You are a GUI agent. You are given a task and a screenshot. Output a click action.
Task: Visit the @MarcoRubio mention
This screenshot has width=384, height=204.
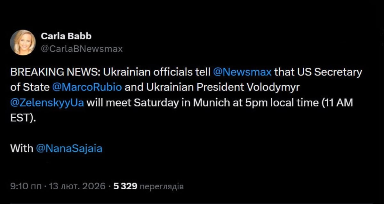[x=87, y=87]
